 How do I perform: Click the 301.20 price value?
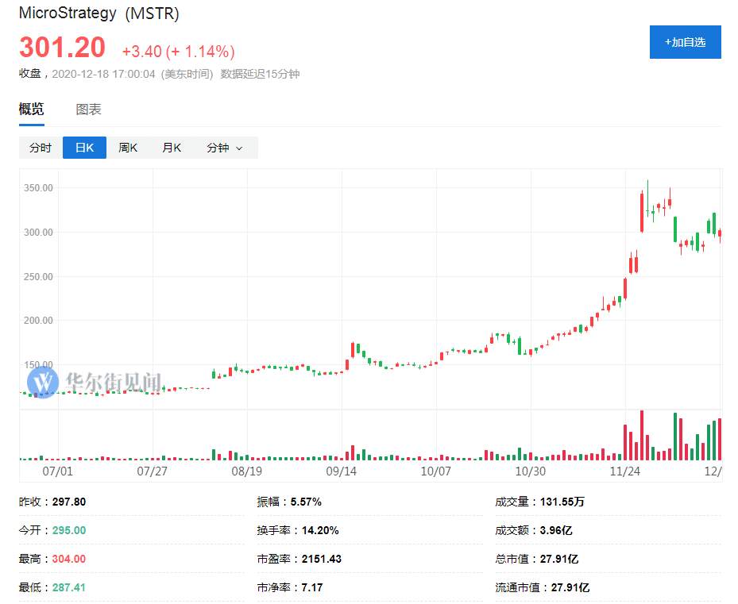pos(62,48)
